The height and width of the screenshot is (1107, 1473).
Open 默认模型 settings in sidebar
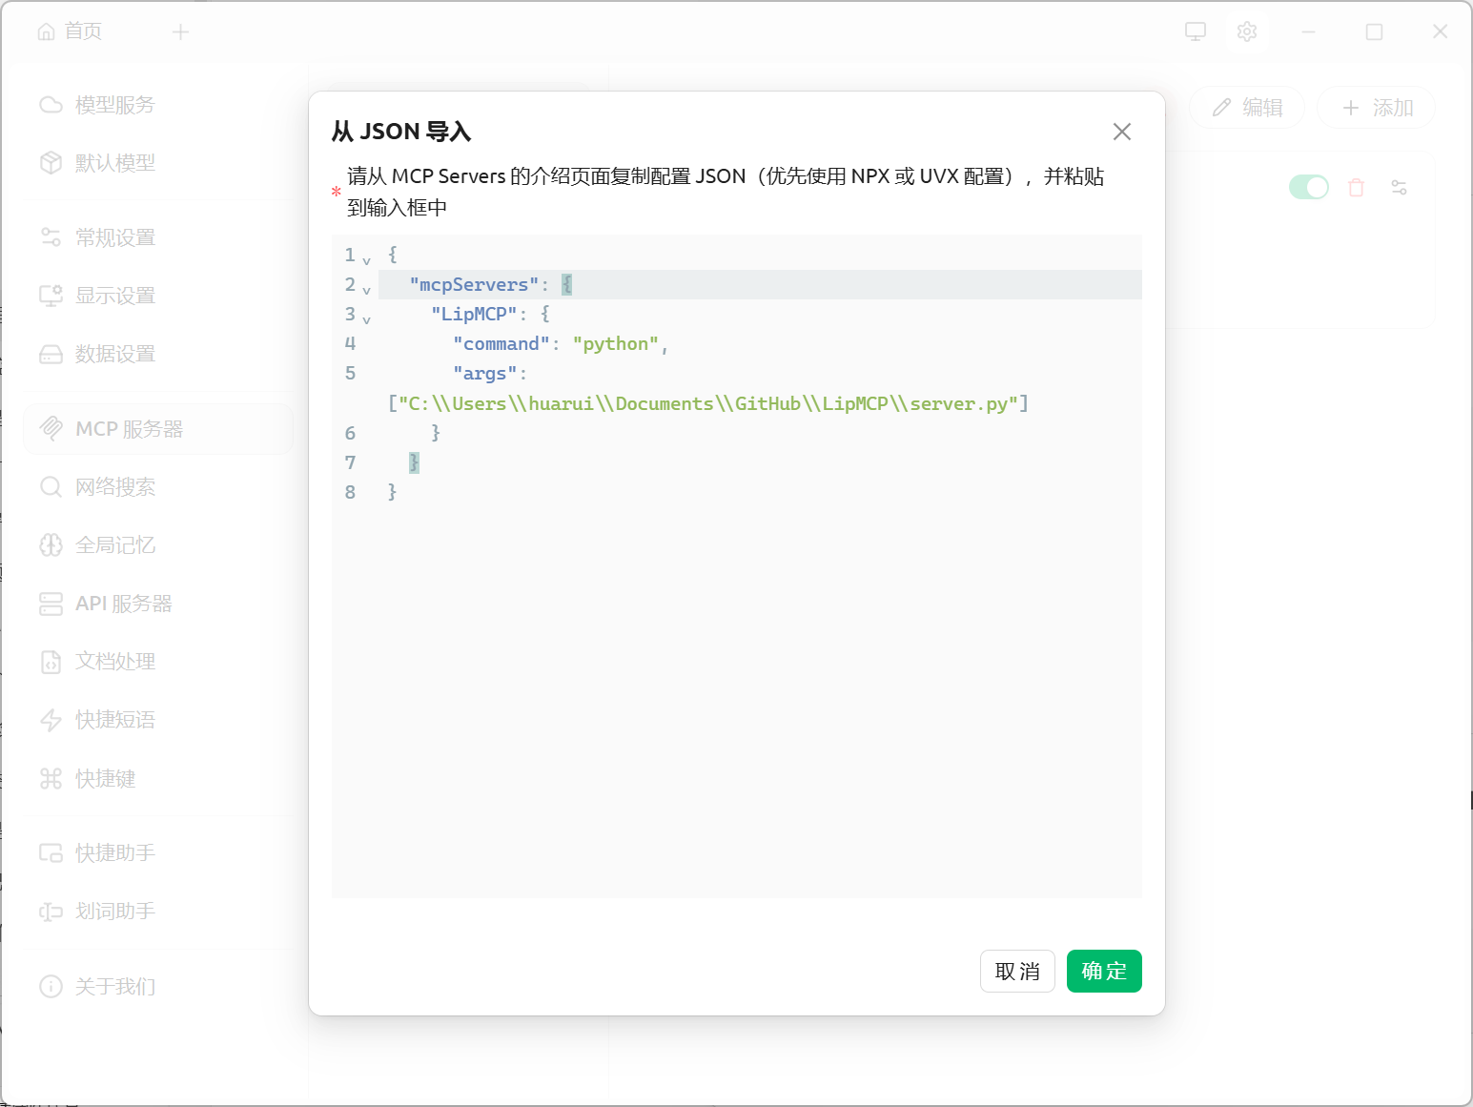pos(158,163)
